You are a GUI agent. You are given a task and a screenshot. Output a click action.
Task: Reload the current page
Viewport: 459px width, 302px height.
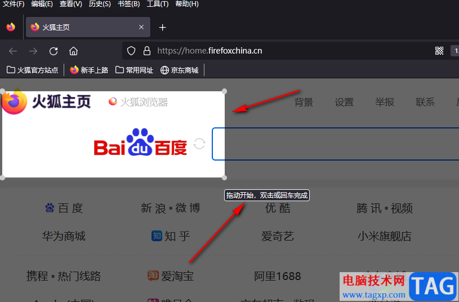pyautogui.click(x=54, y=51)
